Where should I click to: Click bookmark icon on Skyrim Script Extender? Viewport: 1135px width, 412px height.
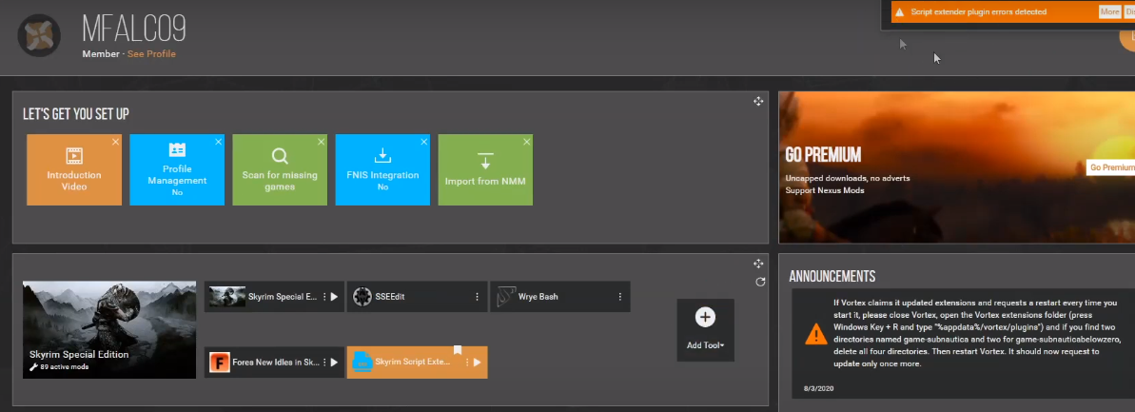(458, 350)
